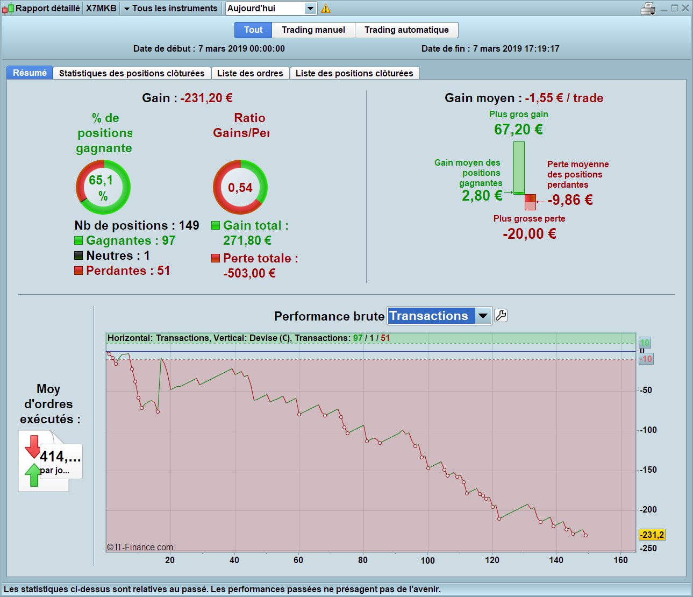Click the green 10 level marker on chart axis
The image size is (693, 597).
(645, 343)
